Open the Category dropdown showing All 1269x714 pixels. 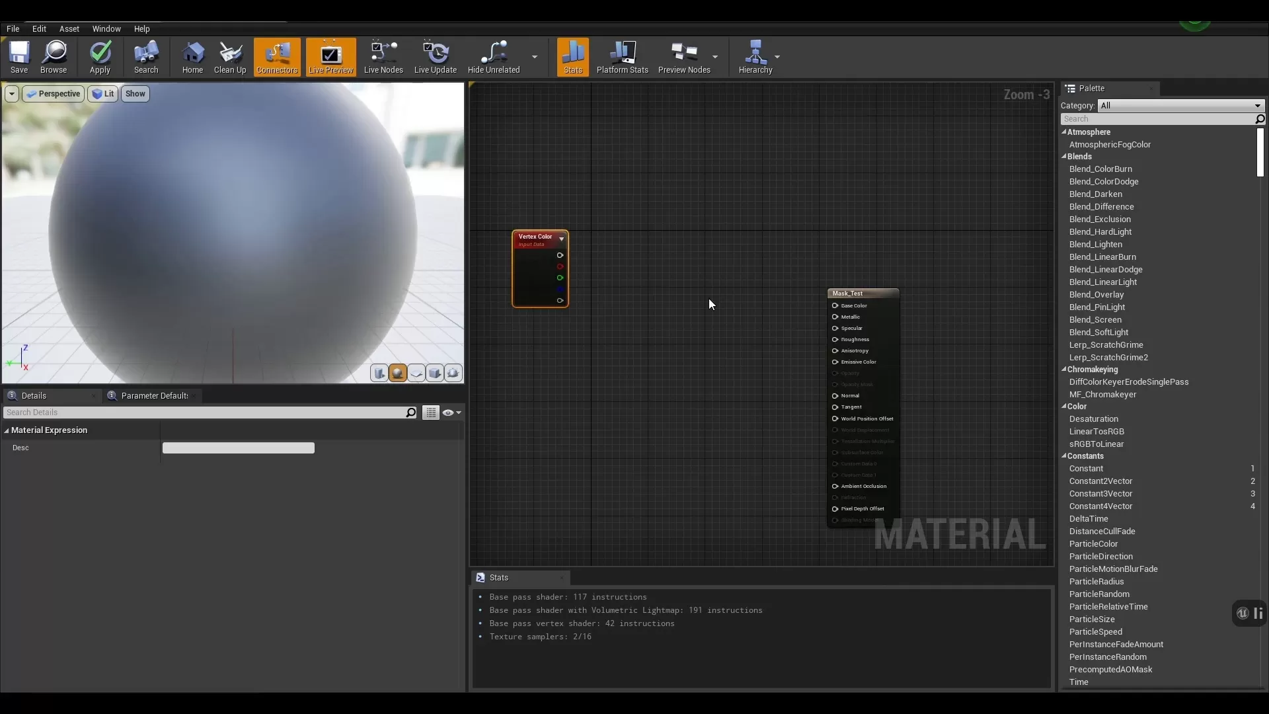1179,106
